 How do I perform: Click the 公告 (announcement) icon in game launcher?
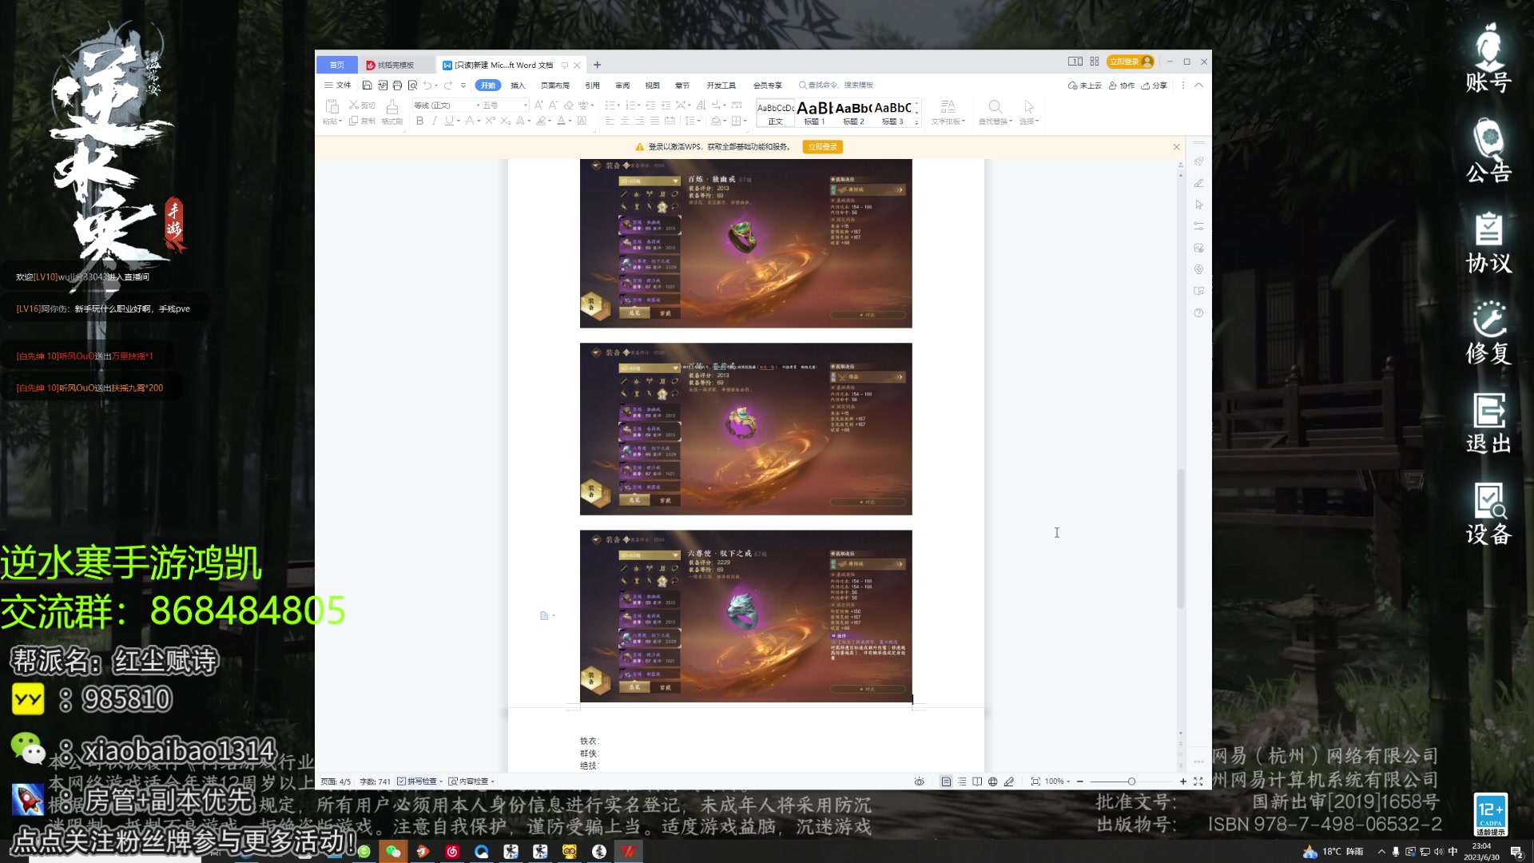[1488, 151]
